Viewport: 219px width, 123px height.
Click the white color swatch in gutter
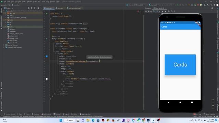pyautogui.click(x=47, y=79)
